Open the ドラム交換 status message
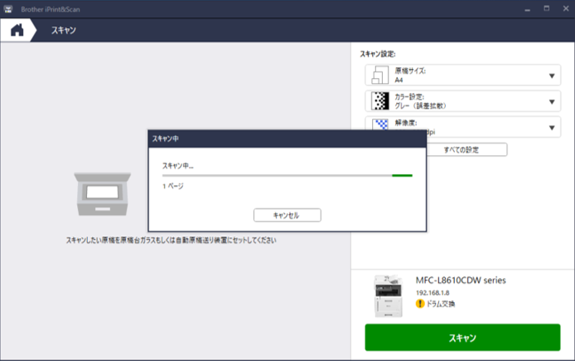 (x=441, y=304)
